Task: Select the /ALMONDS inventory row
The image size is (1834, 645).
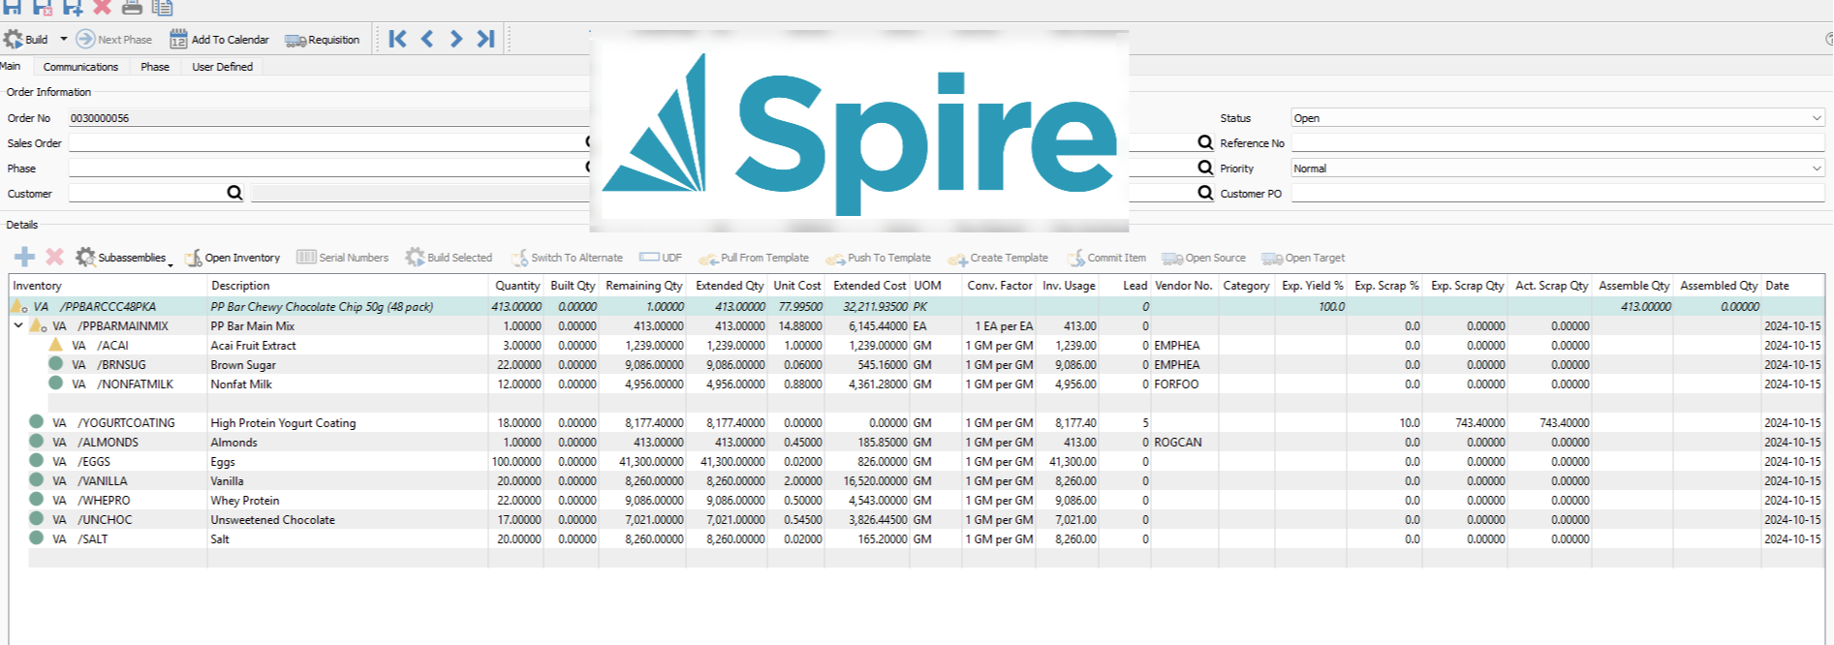Action: point(917,442)
